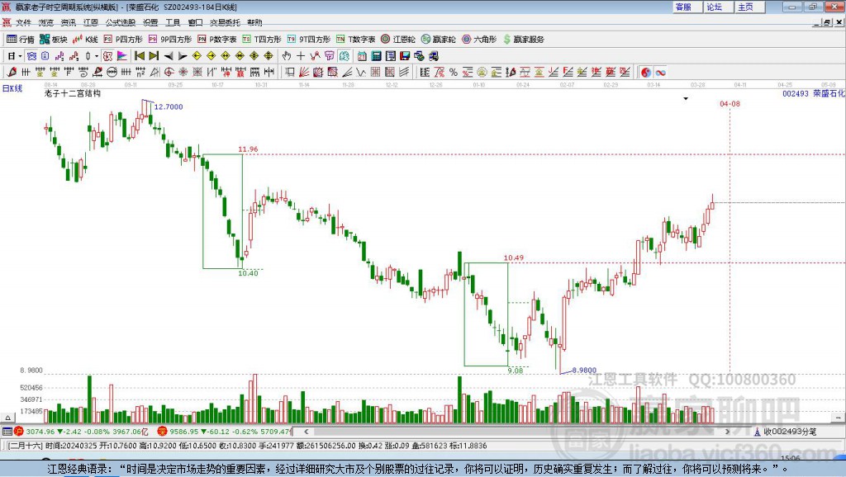Click the save floppy-disk icon

pyautogui.click(x=405, y=56)
